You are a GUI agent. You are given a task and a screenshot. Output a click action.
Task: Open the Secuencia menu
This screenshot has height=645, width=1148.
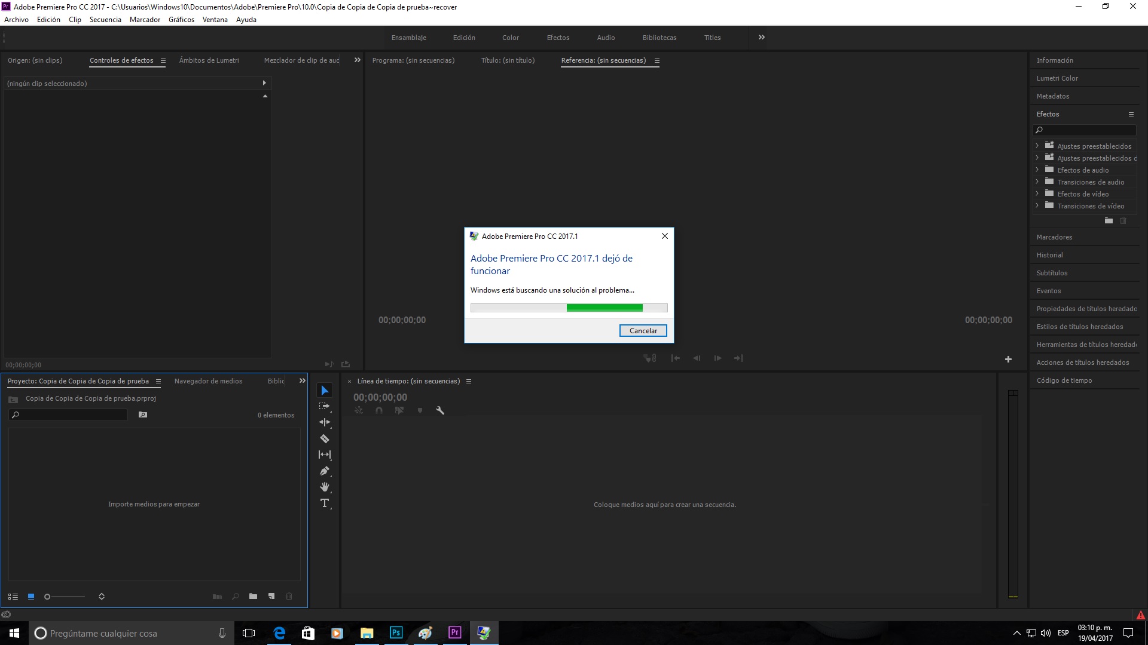[x=105, y=20]
